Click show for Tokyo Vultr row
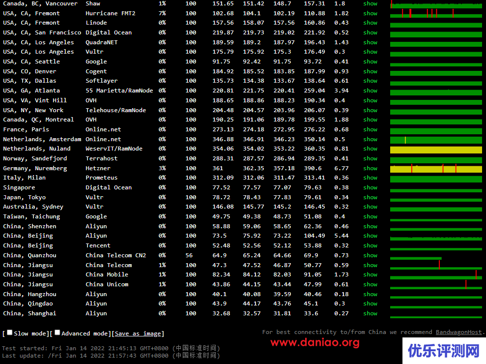Screen dimensions: 486x364 click(371, 197)
